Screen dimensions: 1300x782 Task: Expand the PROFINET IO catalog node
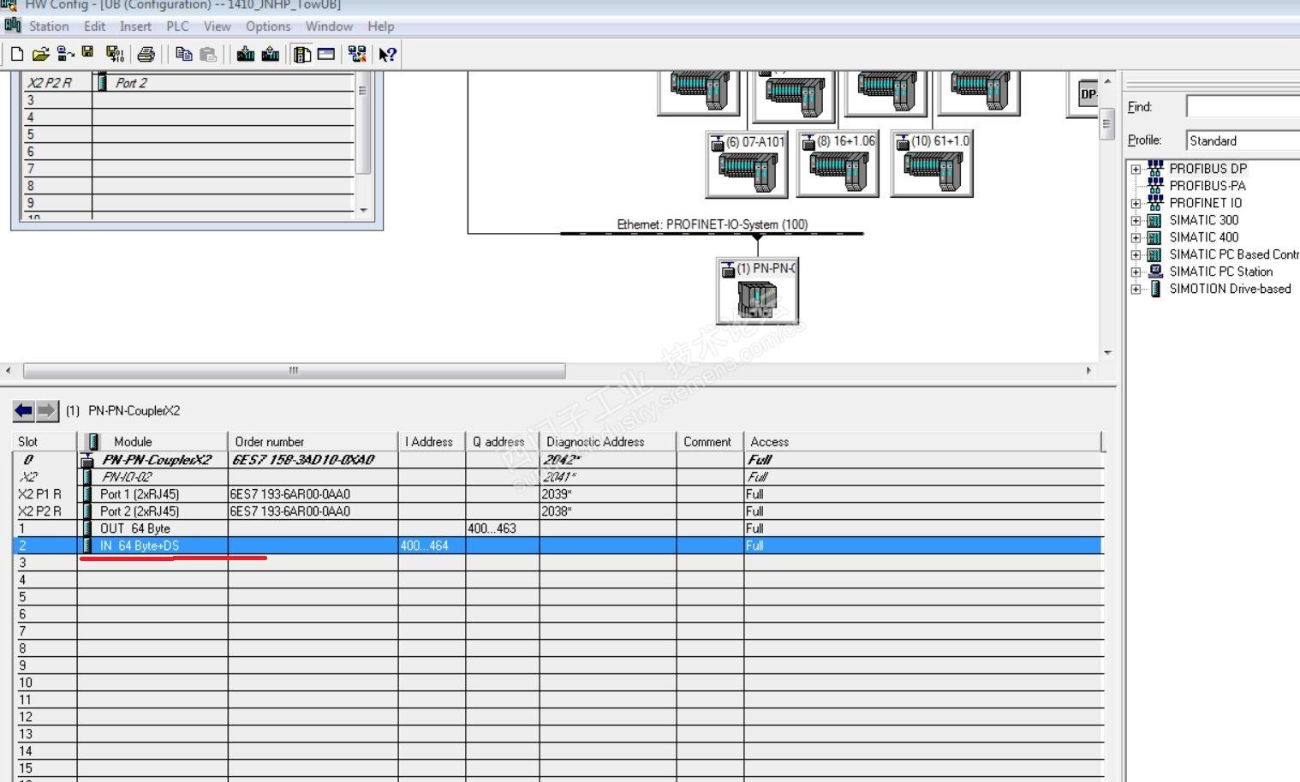(x=1136, y=203)
